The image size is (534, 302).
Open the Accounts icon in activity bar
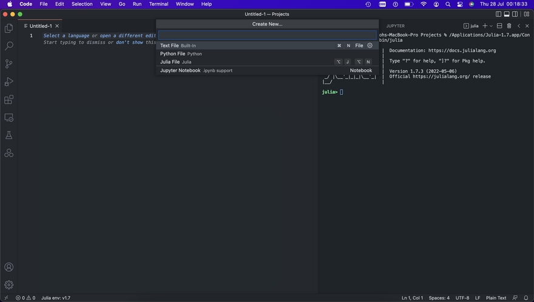click(x=9, y=267)
